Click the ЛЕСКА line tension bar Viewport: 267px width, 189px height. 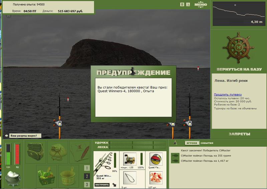(138, 147)
